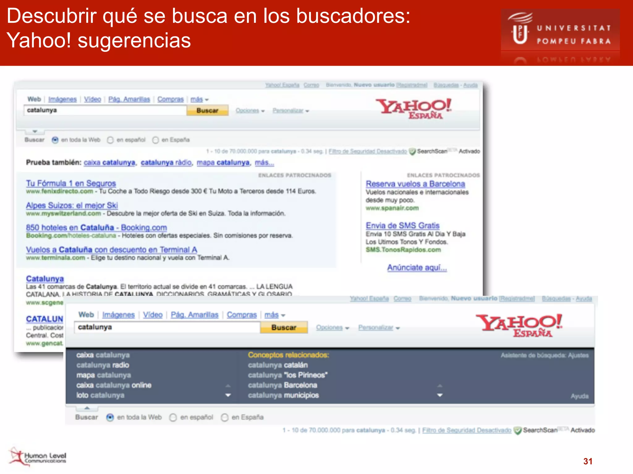The height and width of the screenshot is (474, 633).
Task: Select 'caixa catalunya online' suggestion
Action: [114, 385]
